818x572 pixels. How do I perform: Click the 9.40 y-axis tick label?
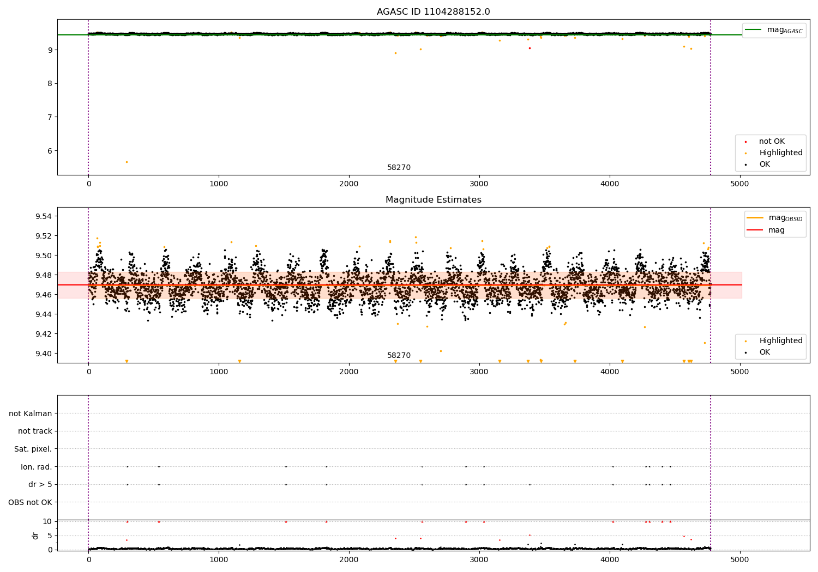pyautogui.click(x=44, y=354)
